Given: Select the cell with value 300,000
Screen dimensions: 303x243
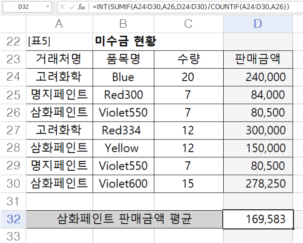Looking at the screenshot, I should [x=258, y=130].
